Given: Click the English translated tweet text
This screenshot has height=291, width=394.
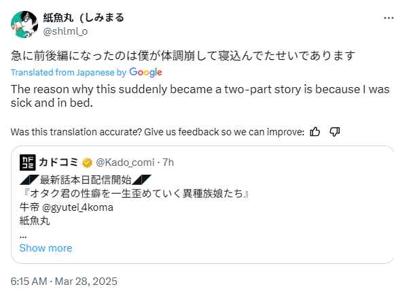Looking at the screenshot, I should pyautogui.click(x=200, y=96).
